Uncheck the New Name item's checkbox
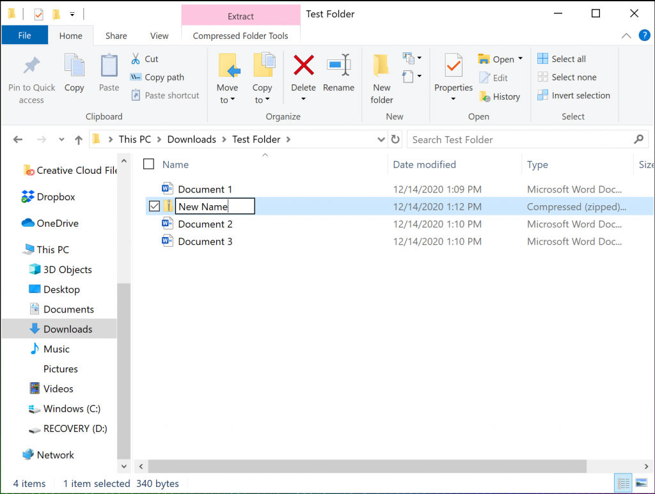 pos(154,206)
